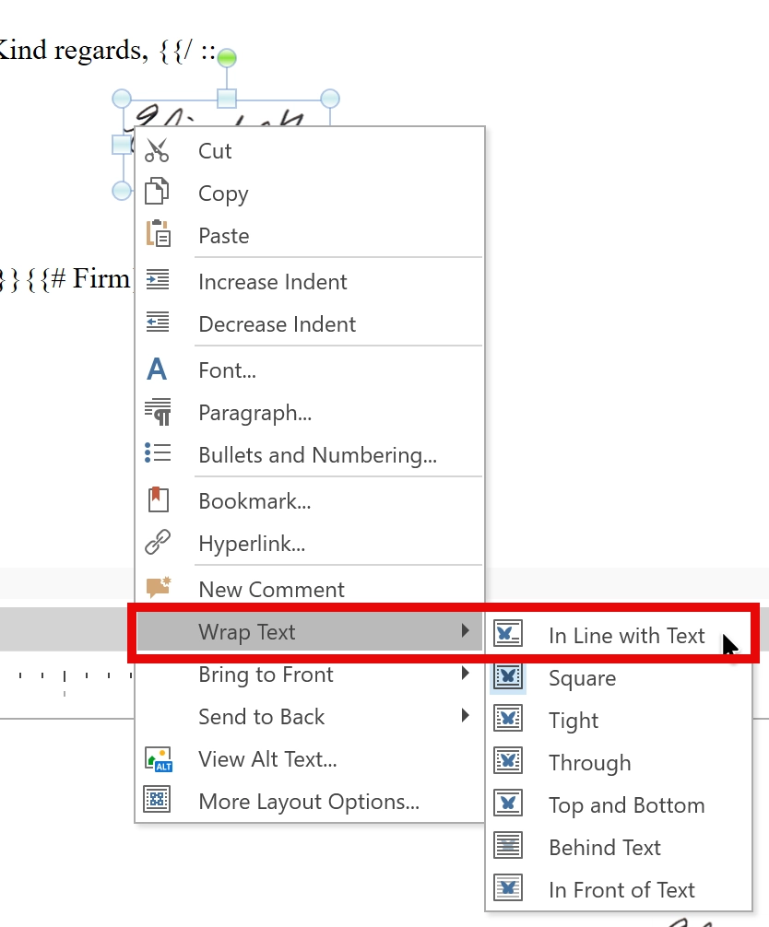Expand the Wrap Text submenu arrow
This screenshot has width=769, height=927.
pos(466,631)
